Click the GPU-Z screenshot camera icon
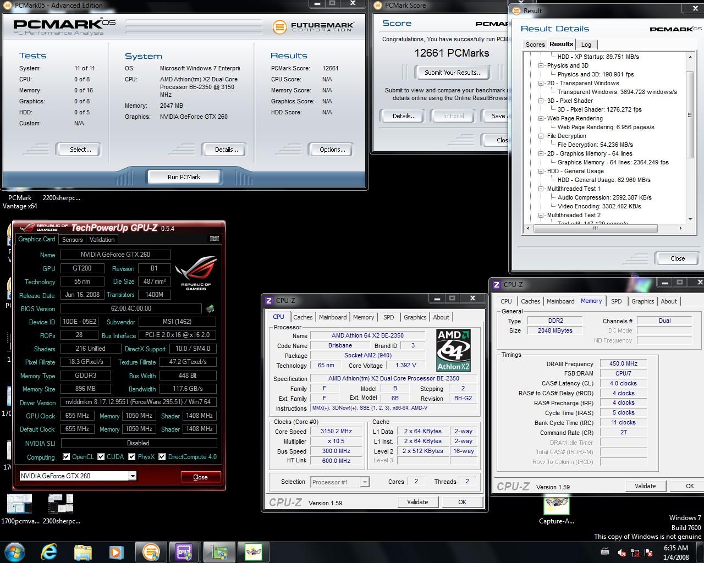704x563 pixels. point(215,239)
